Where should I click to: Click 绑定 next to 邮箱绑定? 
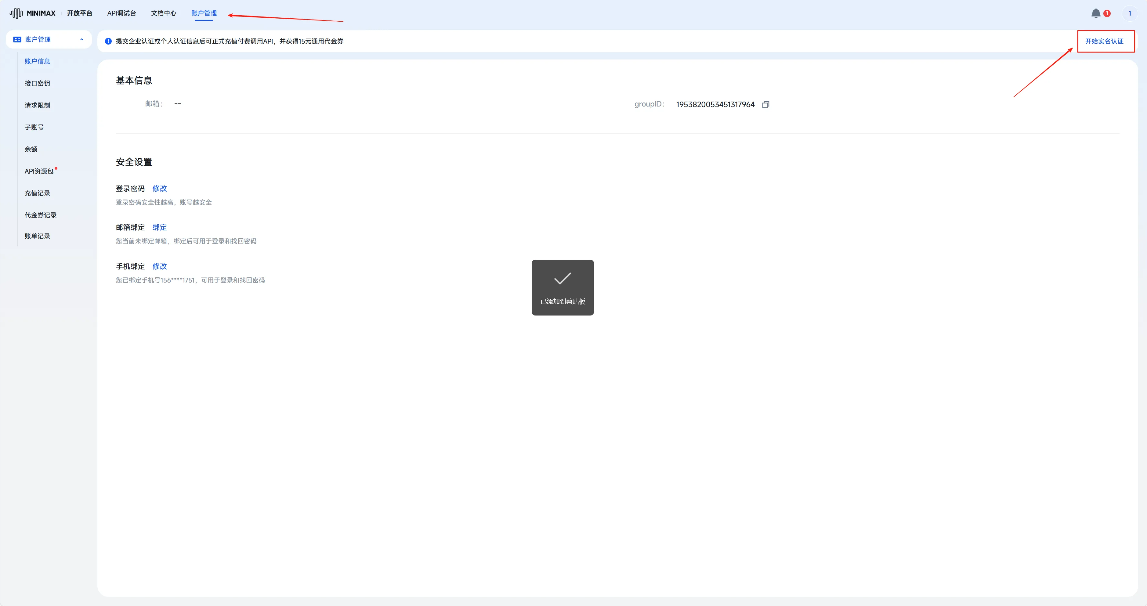pos(159,227)
